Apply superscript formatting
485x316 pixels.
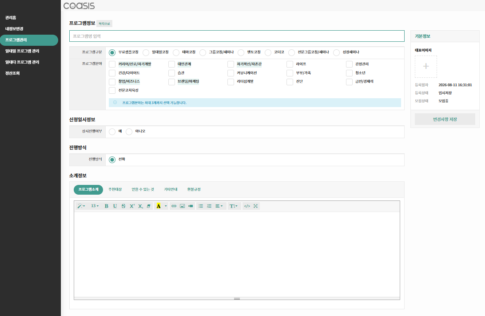(132, 206)
